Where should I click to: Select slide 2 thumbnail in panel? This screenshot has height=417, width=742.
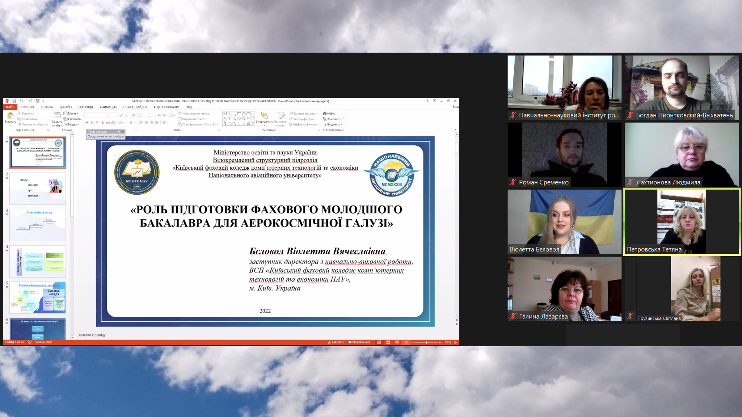pyautogui.click(x=37, y=188)
